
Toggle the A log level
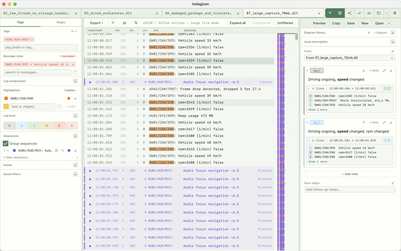(x=72, y=126)
